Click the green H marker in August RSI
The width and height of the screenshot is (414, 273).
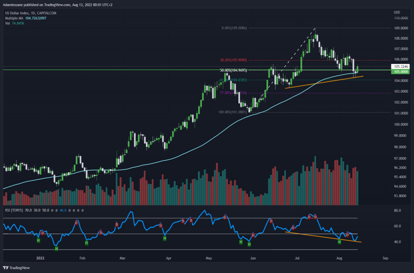339,242
